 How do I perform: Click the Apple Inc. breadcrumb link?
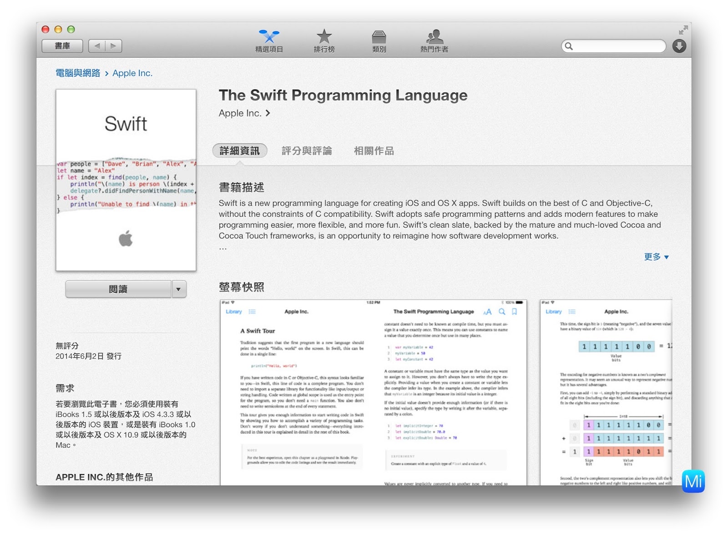coord(132,73)
